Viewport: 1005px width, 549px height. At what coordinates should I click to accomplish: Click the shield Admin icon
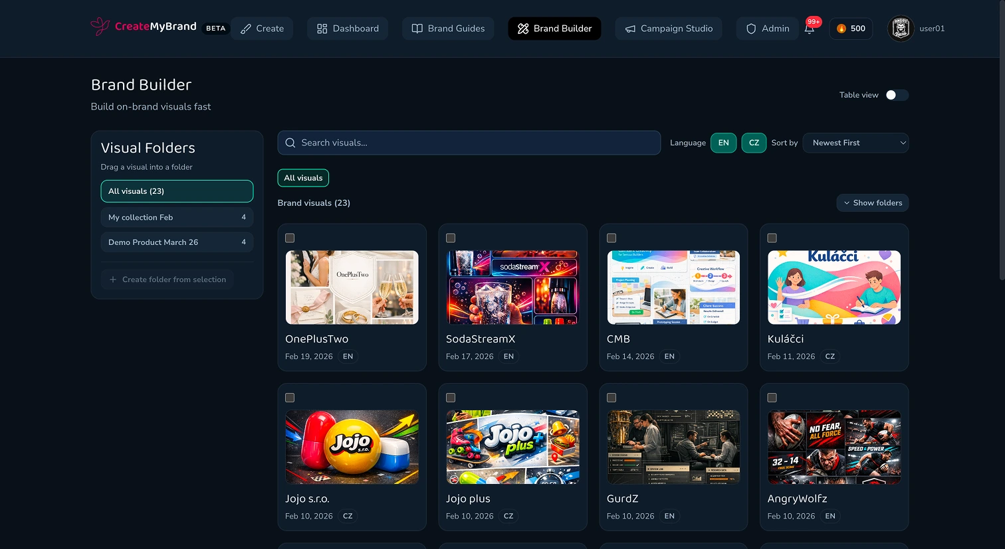coord(751,29)
